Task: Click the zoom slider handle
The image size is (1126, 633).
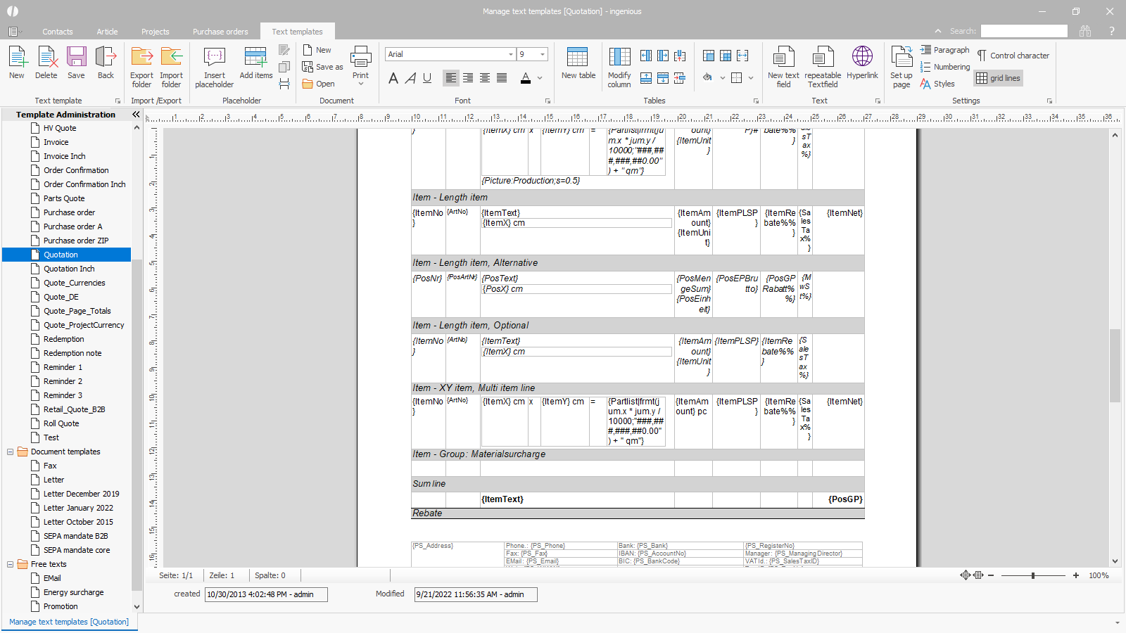Action: click(1032, 575)
